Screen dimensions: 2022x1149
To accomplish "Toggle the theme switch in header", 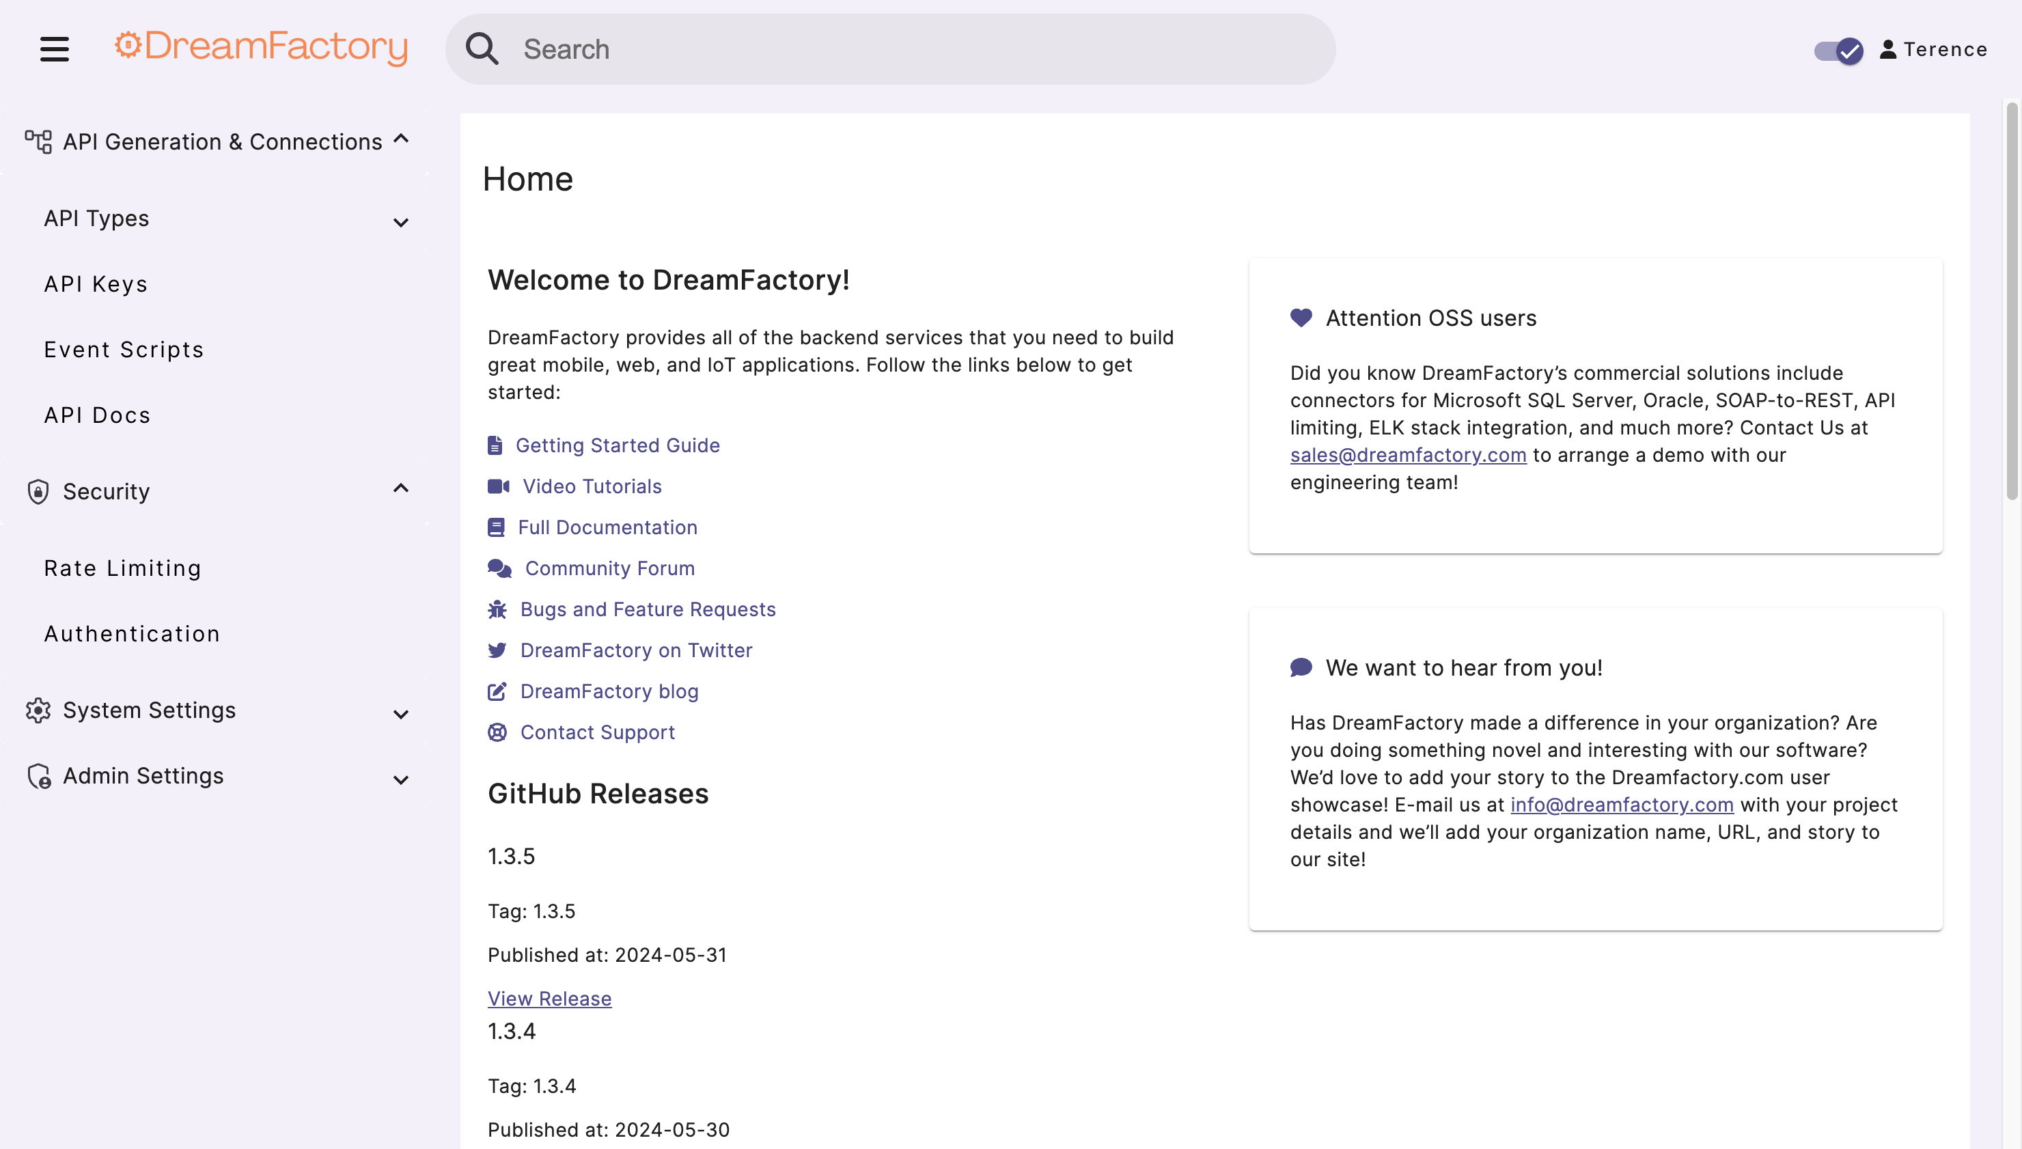I will click(1838, 51).
